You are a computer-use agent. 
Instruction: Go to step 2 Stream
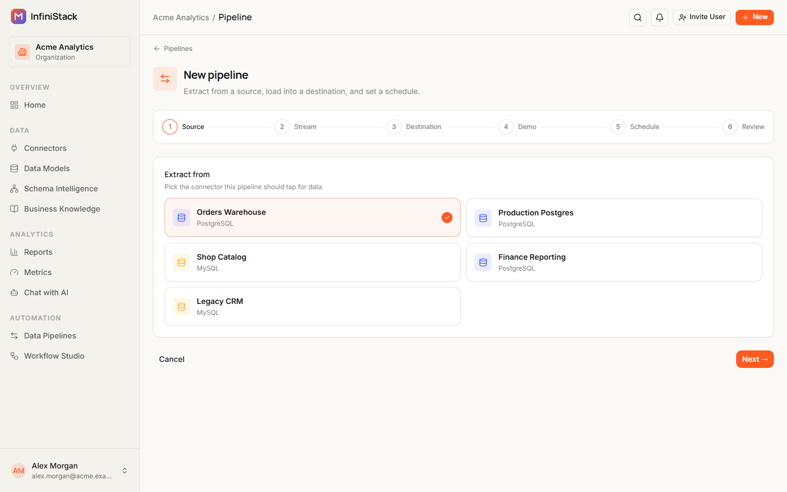[295, 127]
